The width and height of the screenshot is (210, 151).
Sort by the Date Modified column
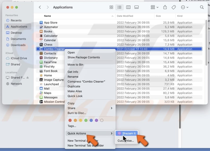[125, 16]
